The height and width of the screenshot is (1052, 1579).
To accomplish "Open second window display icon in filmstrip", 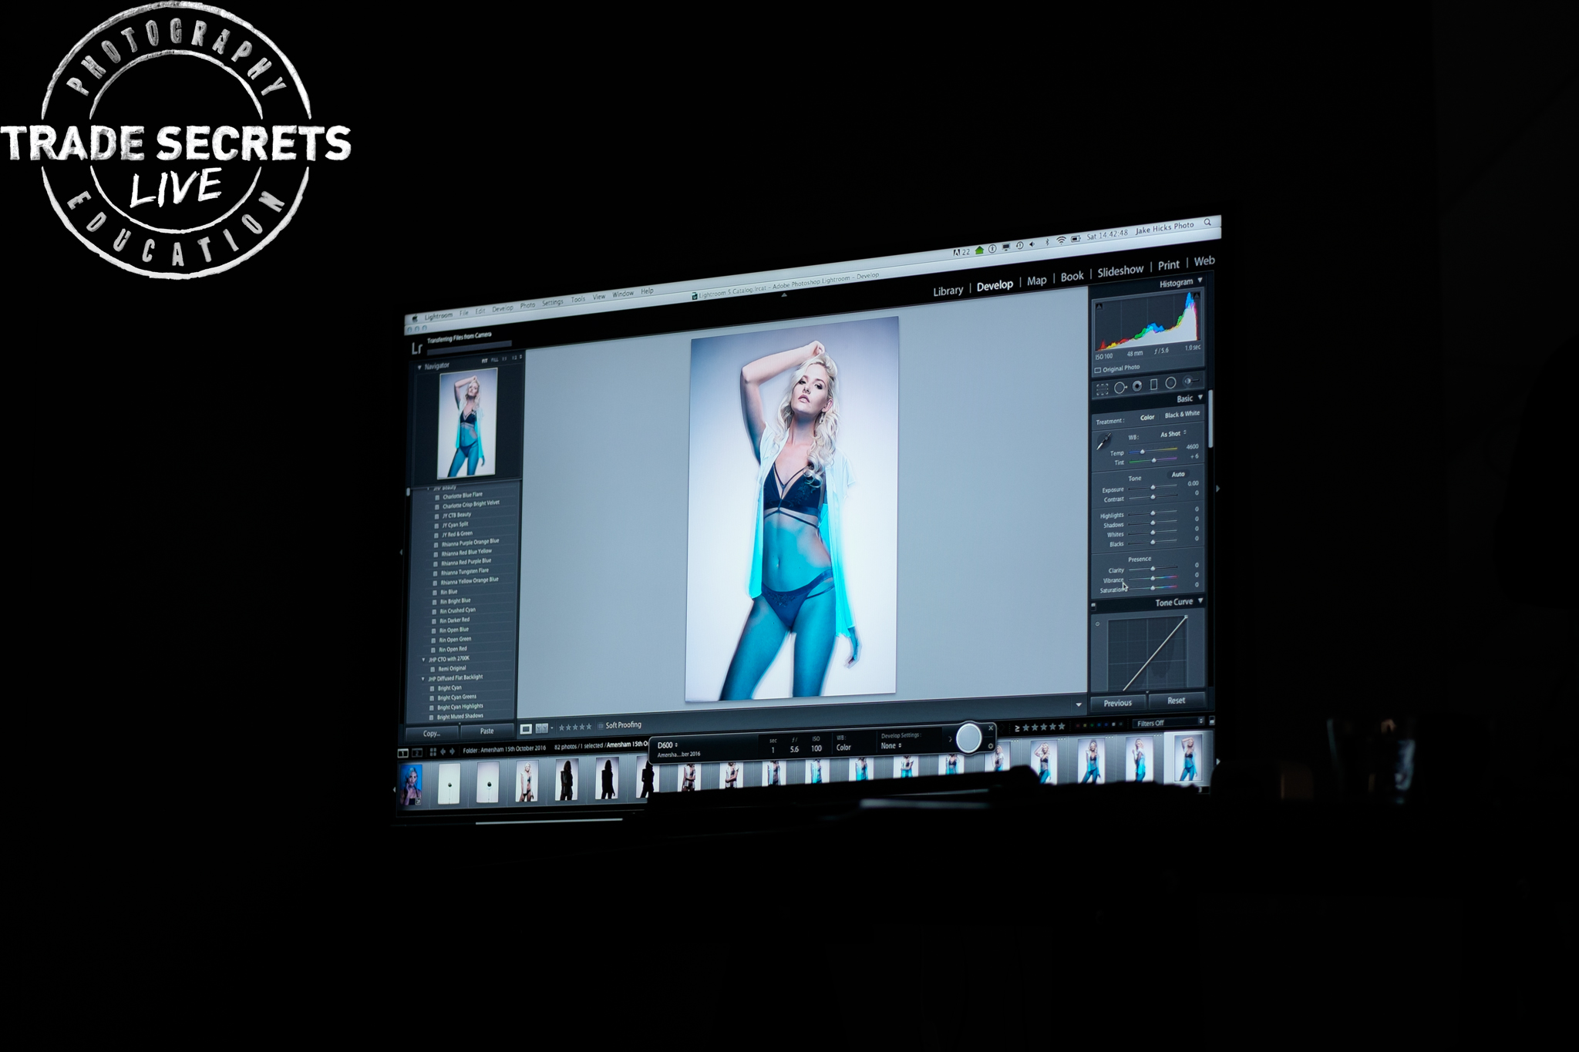I will tap(417, 753).
